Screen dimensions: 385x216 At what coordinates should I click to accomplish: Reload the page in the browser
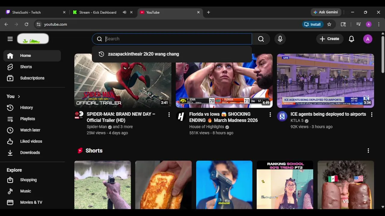point(26,24)
